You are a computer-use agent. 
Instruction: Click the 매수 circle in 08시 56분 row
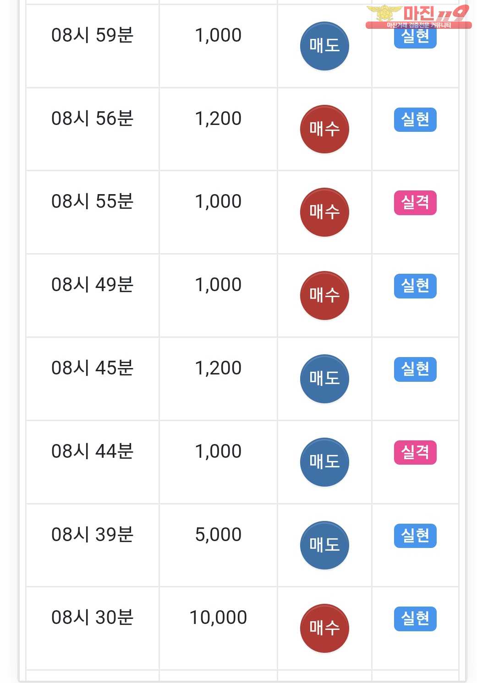(x=324, y=129)
